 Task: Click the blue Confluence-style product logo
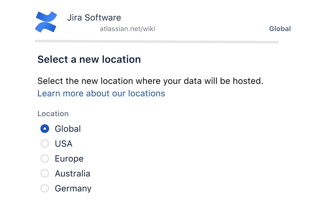pos(46,22)
